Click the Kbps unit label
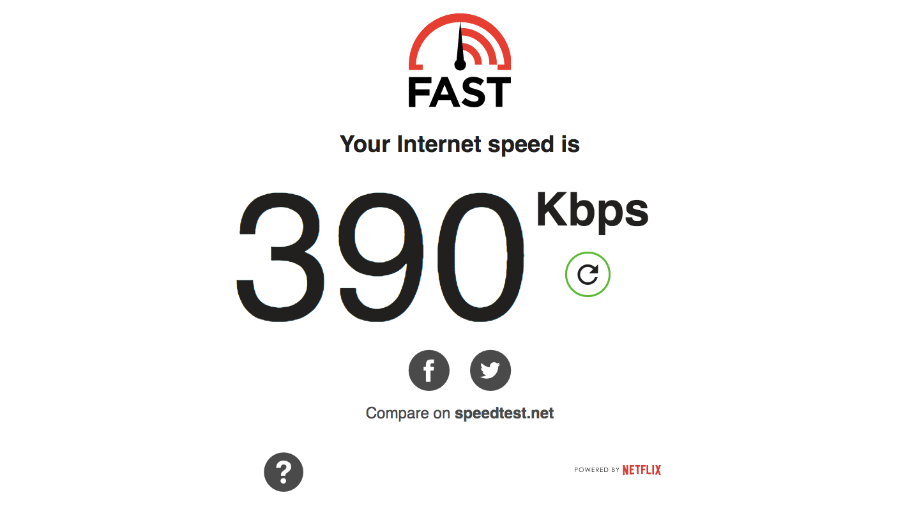Viewport: 919px width, 511px height. pos(592,210)
